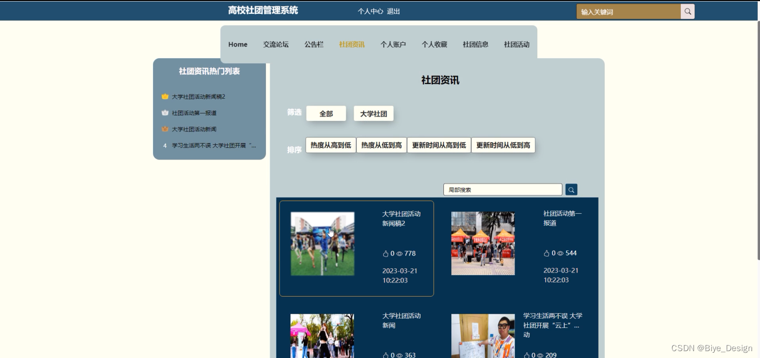
Task: Click eye icon next to 209 views
Action: coord(540,355)
